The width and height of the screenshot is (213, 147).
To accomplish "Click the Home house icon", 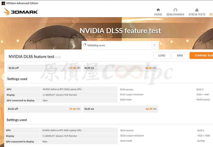I will (158, 10).
